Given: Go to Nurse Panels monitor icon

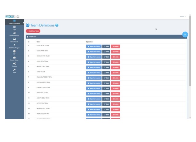Looking at the screenshot, I should click(14, 39).
